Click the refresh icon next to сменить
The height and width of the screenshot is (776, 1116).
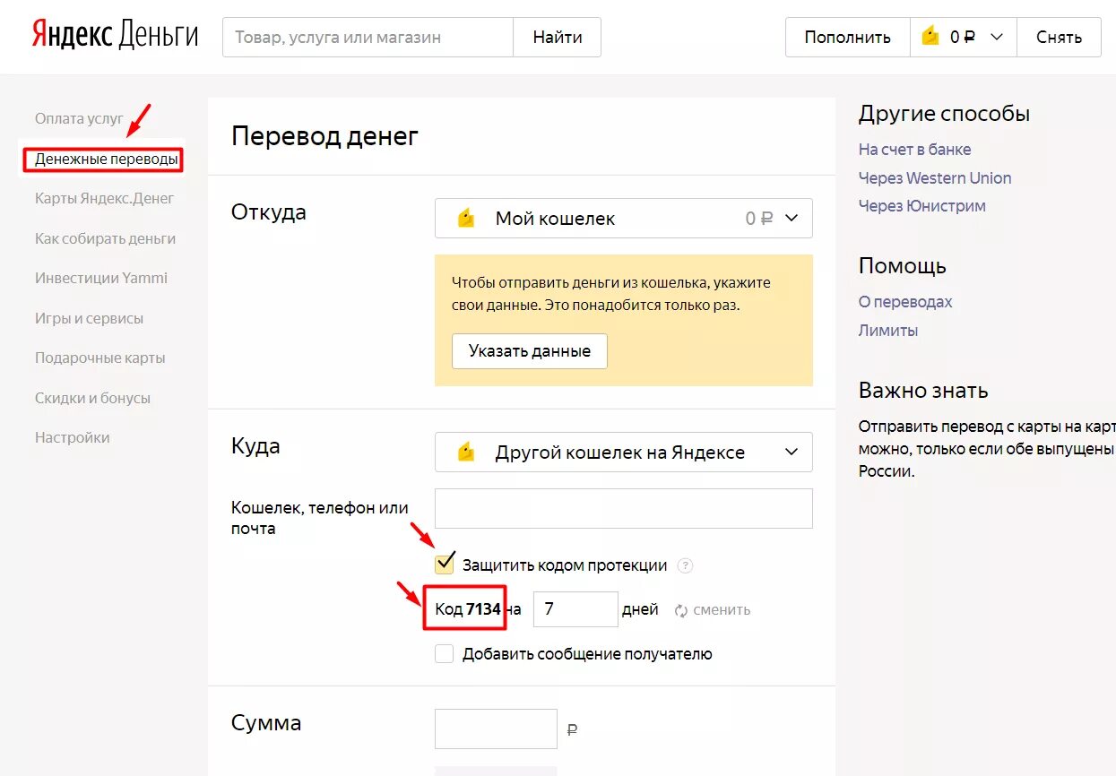click(681, 610)
